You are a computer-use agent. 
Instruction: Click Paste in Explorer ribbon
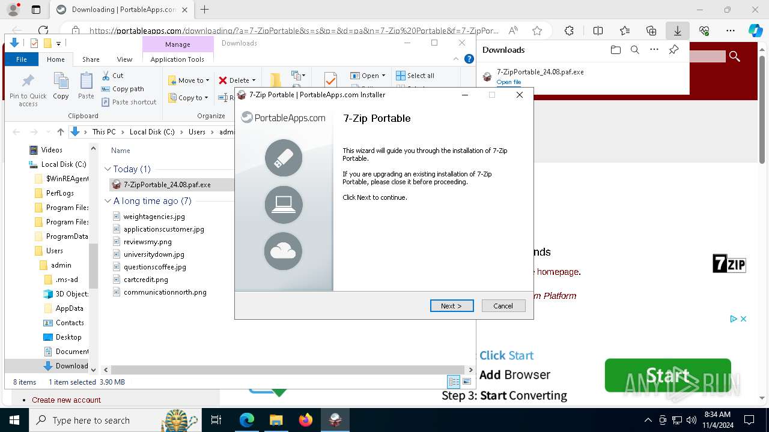tap(86, 85)
